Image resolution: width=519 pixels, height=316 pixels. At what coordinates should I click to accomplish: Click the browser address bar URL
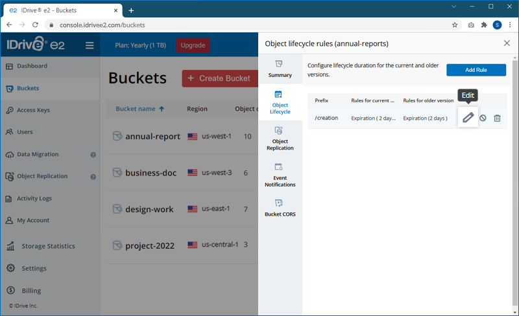(x=195, y=25)
